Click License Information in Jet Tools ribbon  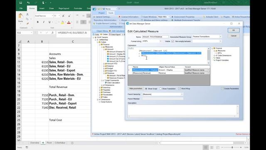click(128, 17)
